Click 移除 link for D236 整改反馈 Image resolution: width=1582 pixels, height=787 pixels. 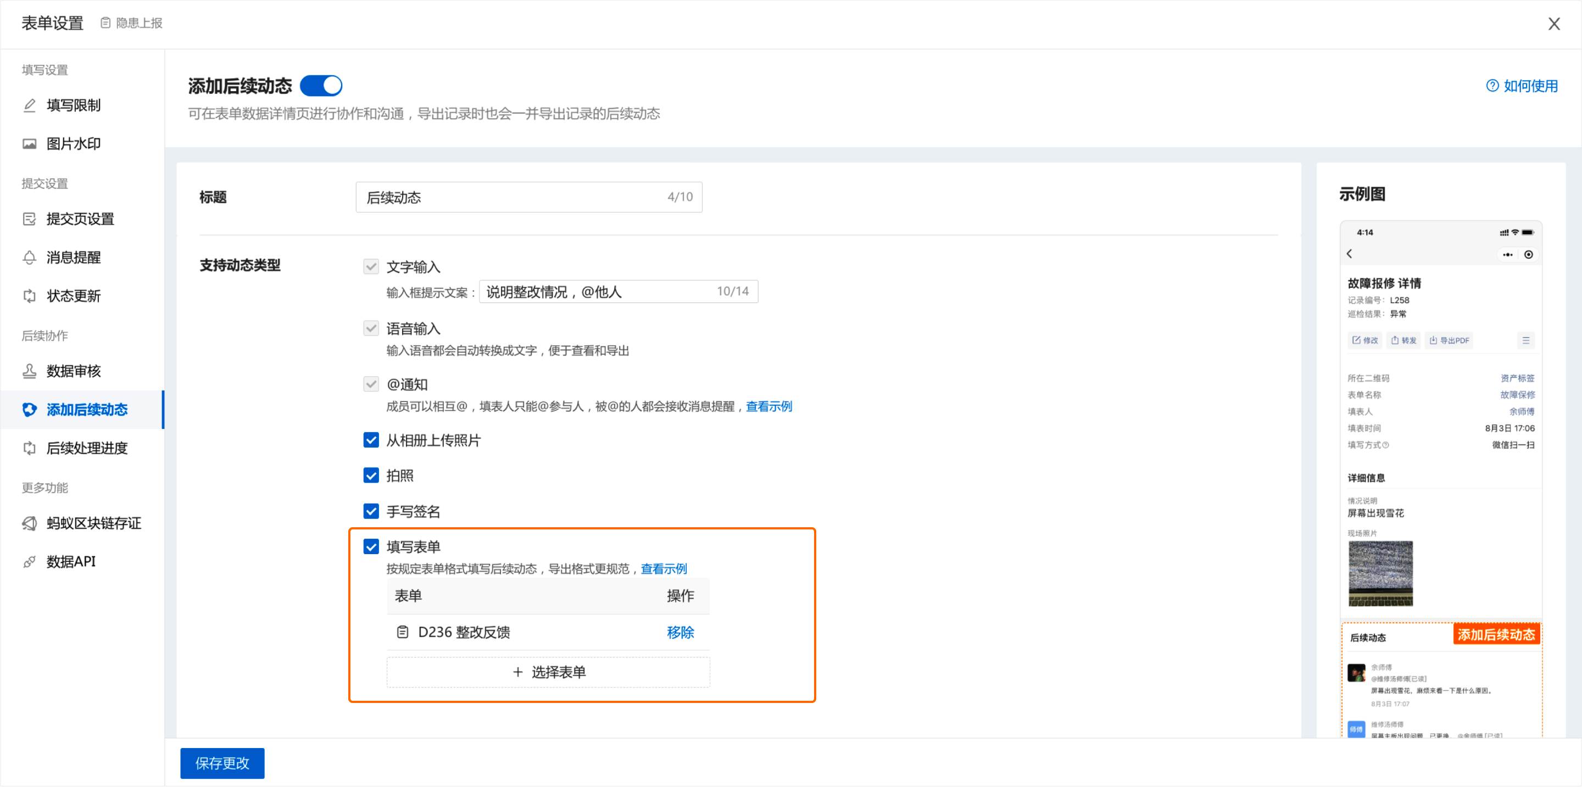(x=680, y=632)
